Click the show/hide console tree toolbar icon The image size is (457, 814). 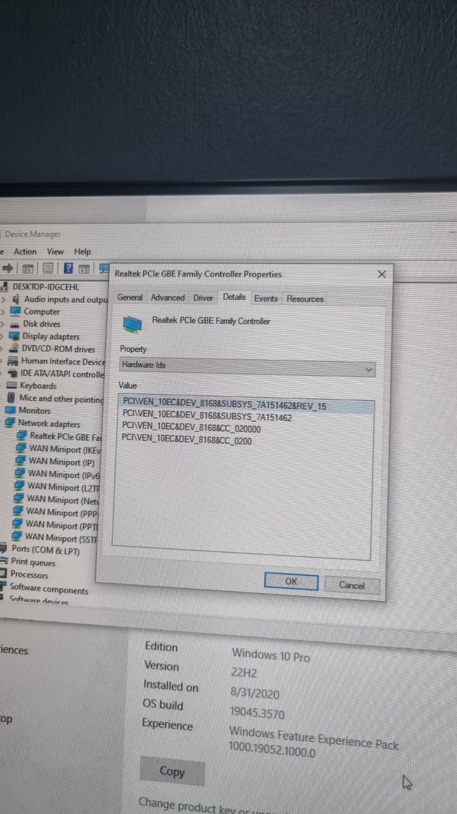pyautogui.click(x=28, y=269)
